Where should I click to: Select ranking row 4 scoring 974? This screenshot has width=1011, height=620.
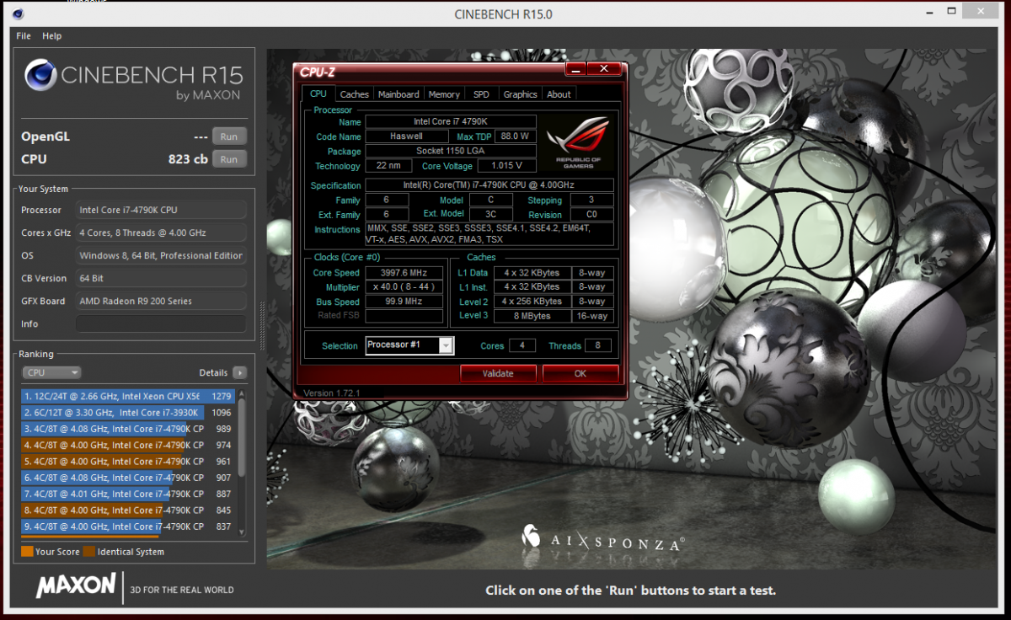pos(128,445)
